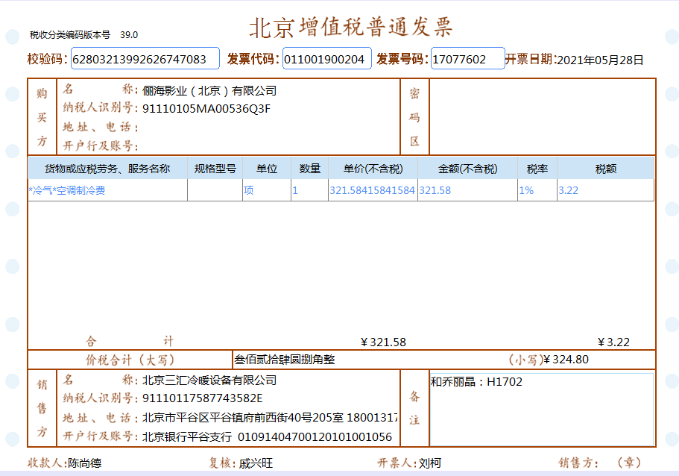This screenshot has height=476, width=679.
Task: Click seller bank account 北京银行平谷支行
Action: [x=186, y=436]
